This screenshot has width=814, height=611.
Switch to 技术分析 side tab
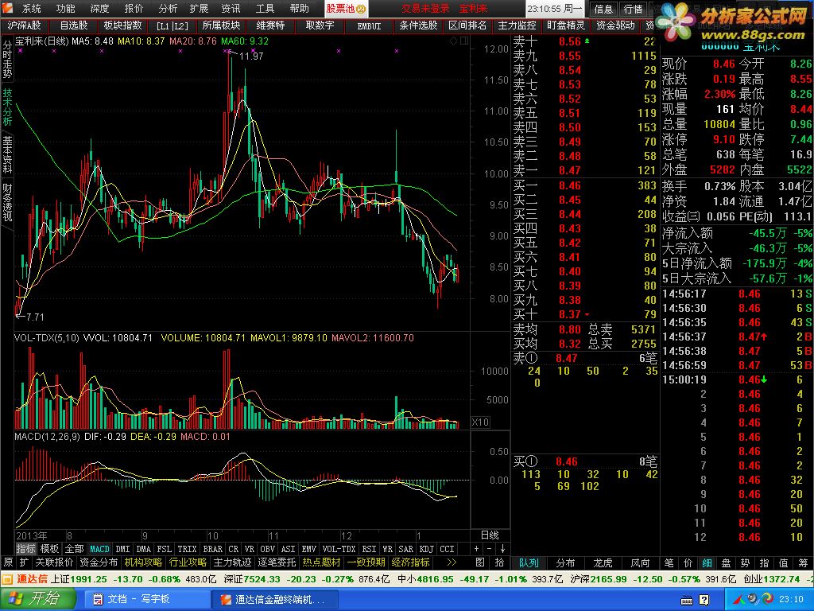7,107
